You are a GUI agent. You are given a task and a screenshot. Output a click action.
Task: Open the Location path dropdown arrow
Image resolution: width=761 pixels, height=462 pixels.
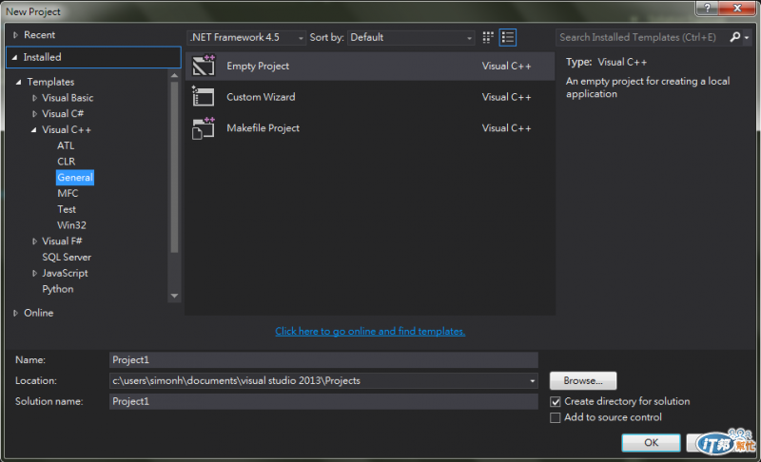pos(533,381)
